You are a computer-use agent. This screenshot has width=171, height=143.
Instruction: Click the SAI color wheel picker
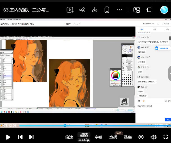coord(115,75)
